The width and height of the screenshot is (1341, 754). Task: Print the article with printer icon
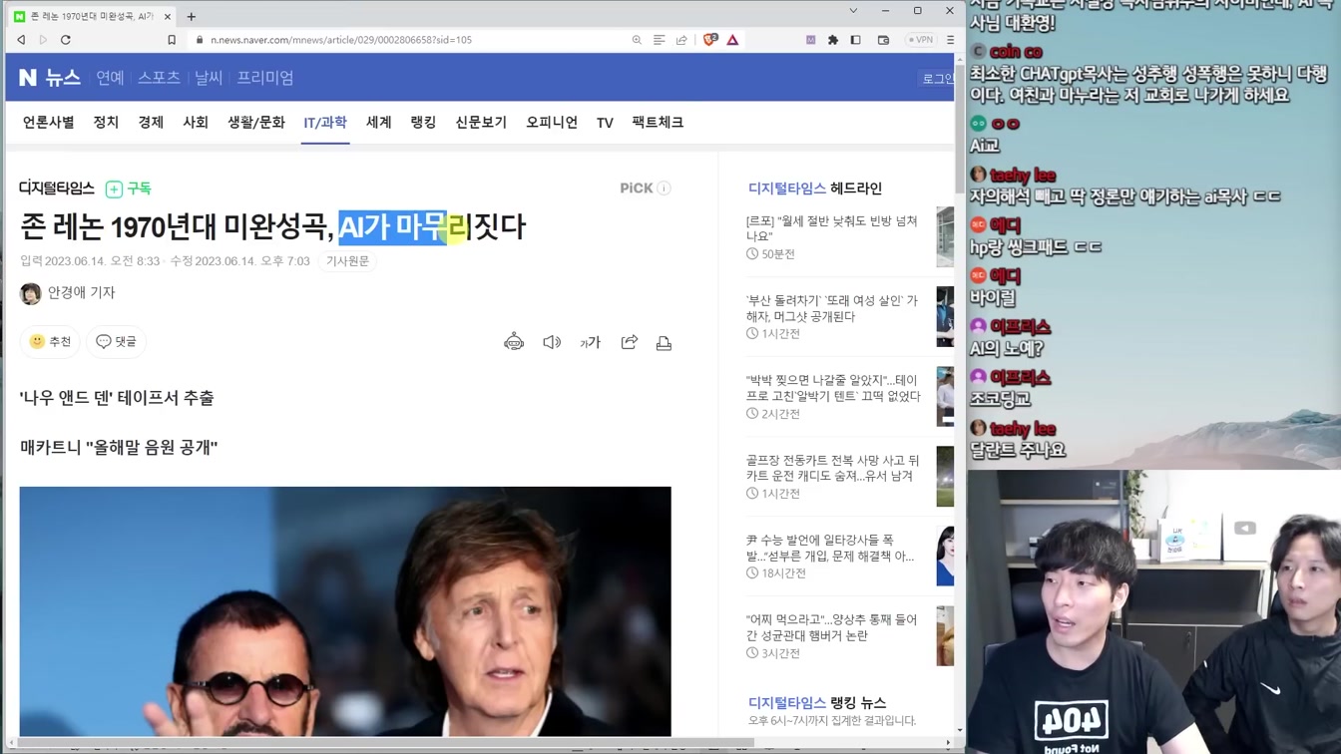click(x=664, y=343)
